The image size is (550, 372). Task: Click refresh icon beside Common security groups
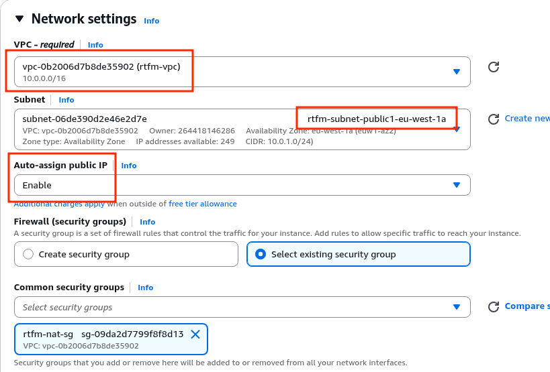[493, 307]
